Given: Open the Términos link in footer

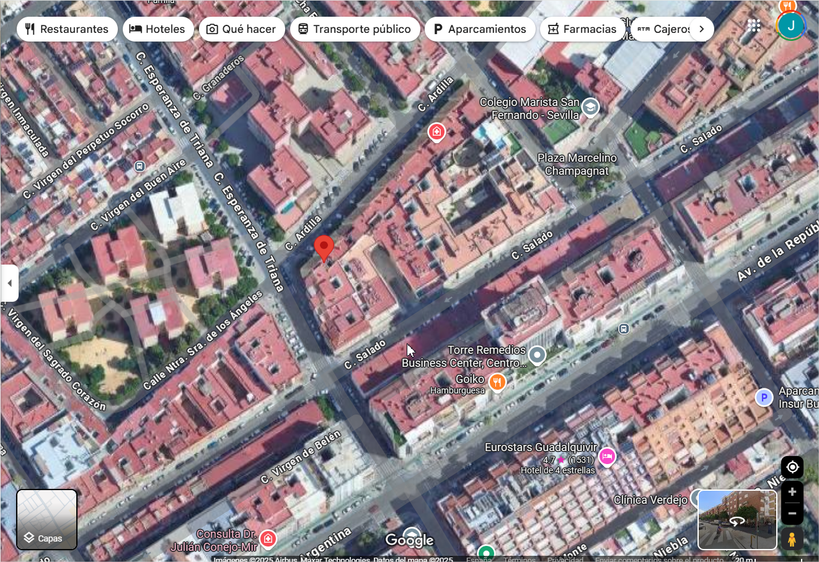Looking at the screenshot, I should click(520, 559).
